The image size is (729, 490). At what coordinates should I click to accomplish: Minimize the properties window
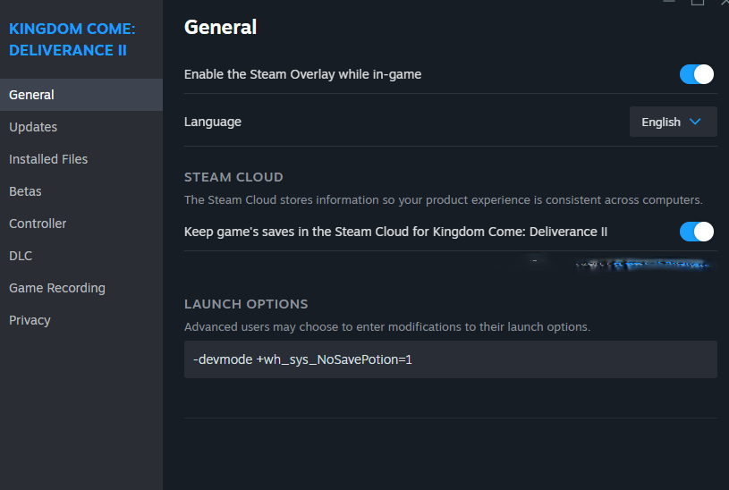pos(671,3)
